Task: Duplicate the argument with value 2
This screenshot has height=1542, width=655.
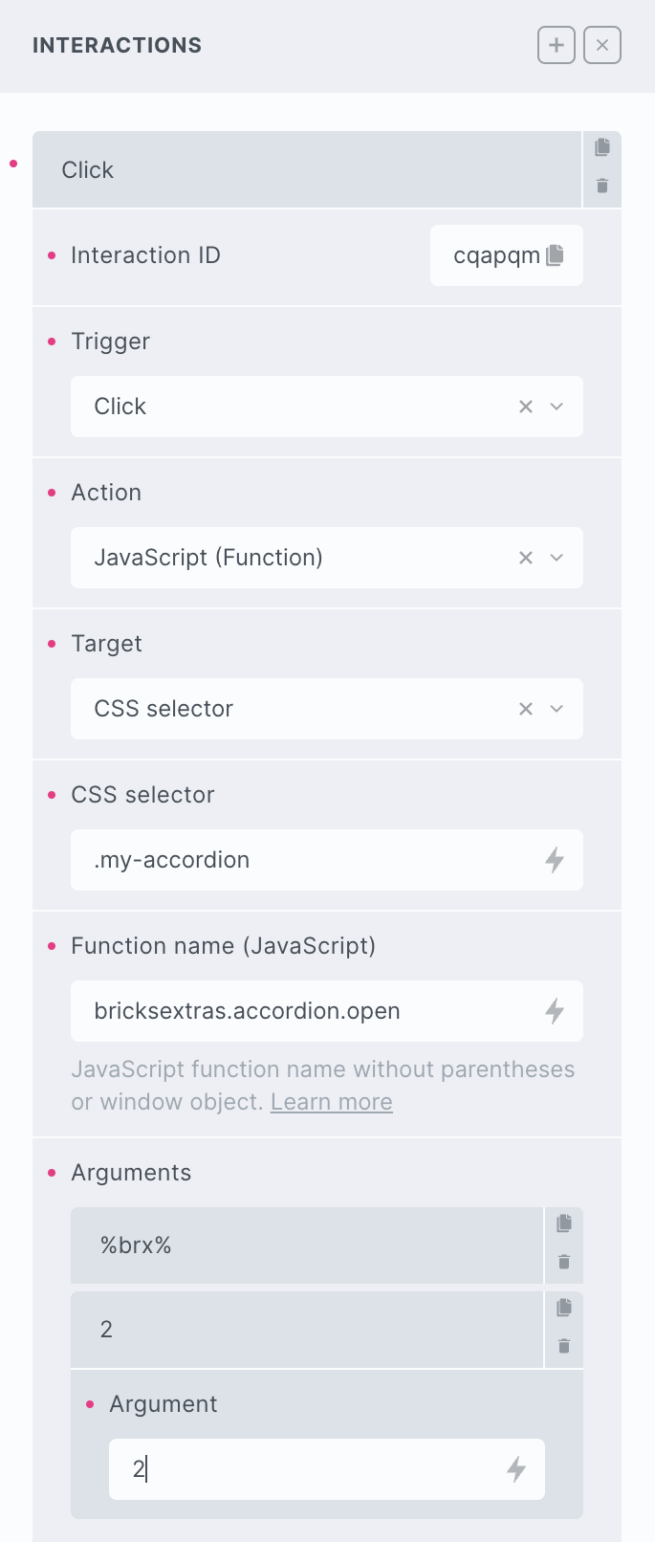Action: tap(564, 1308)
